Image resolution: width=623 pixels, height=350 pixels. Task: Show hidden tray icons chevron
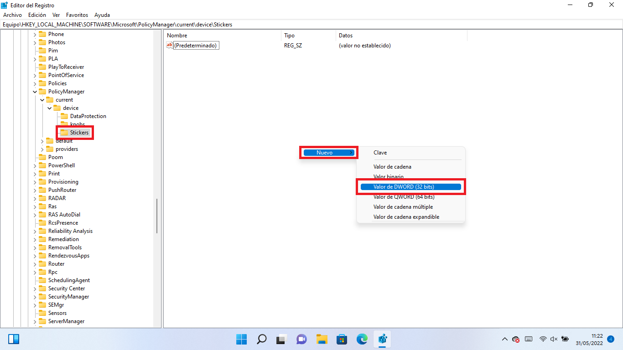coord(504,339)
